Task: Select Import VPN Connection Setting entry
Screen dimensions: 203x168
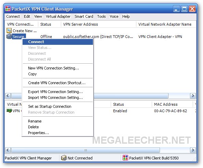Action: 58,98
